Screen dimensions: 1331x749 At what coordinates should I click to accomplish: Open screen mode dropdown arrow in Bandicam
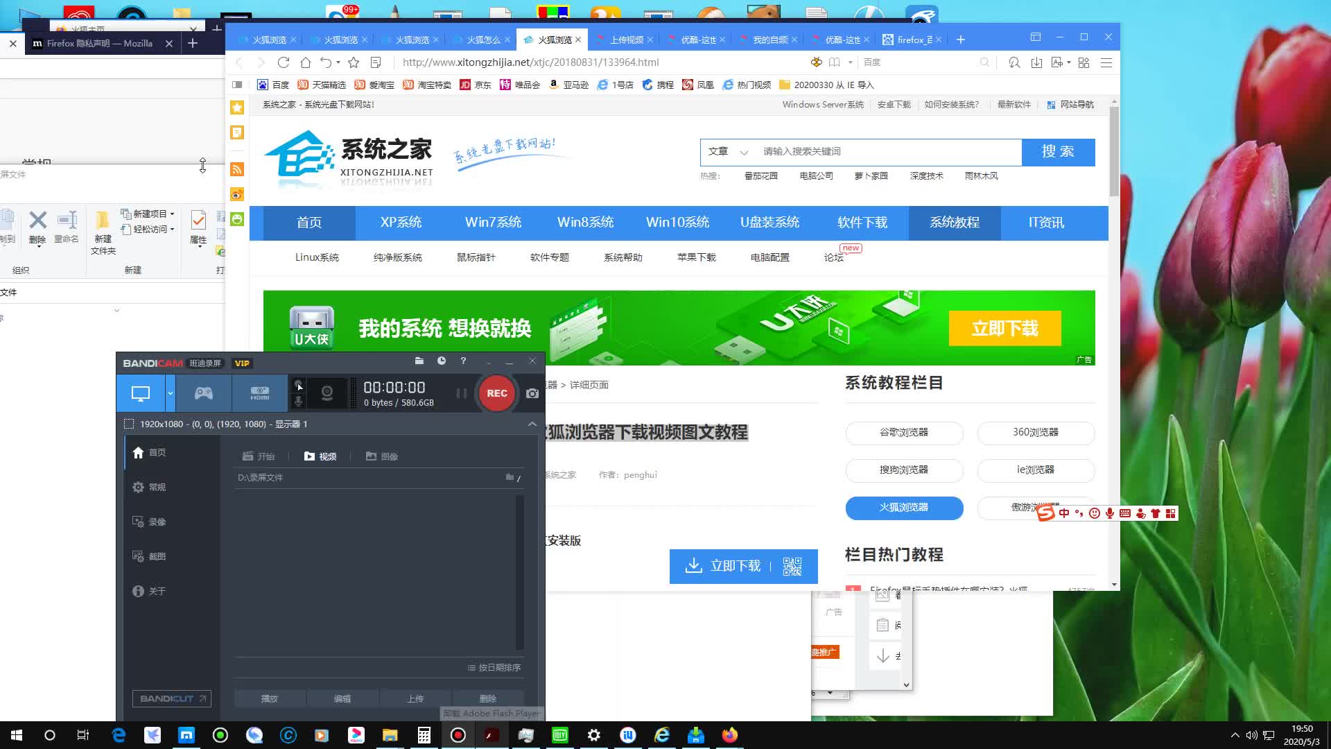coord(171,393)
